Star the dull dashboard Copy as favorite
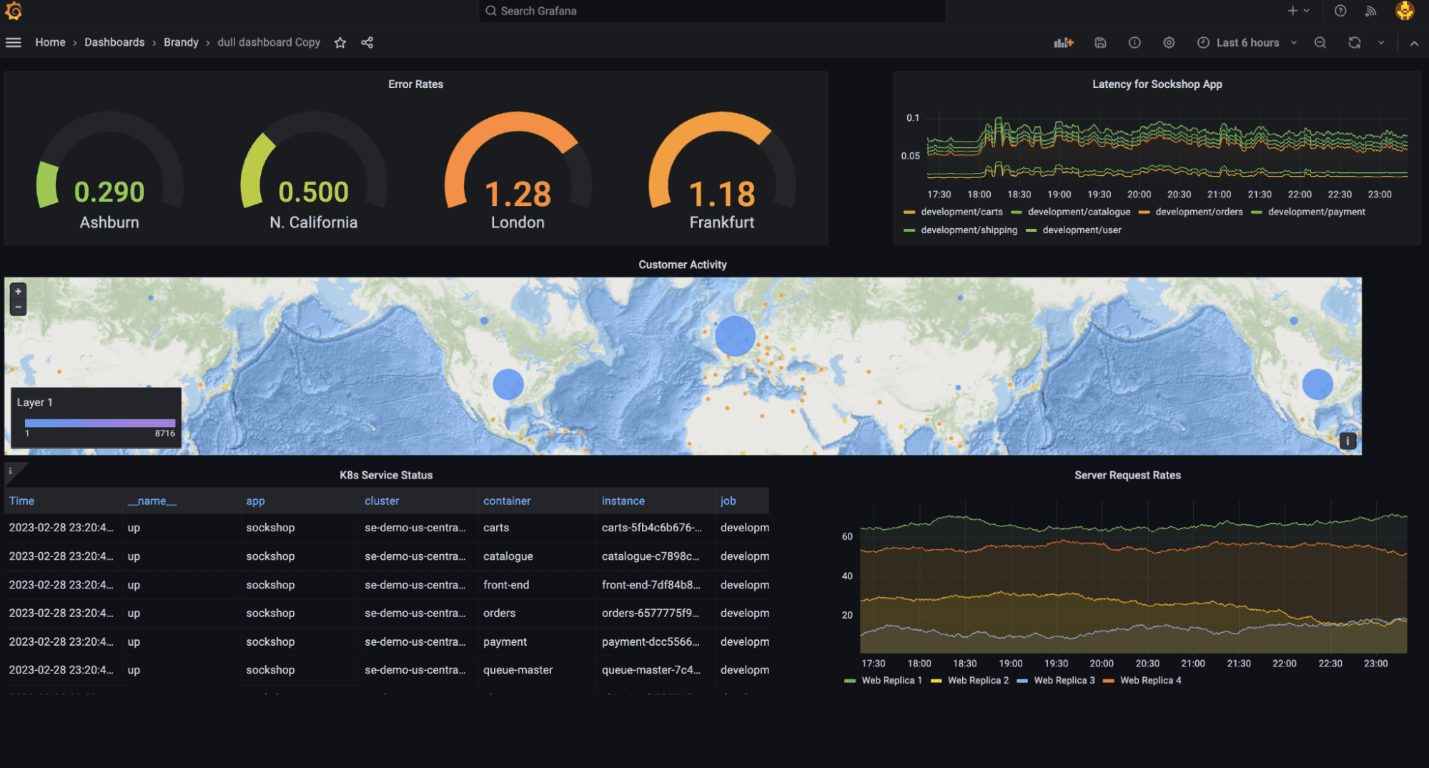The image size is (1429, 768). 340,42
